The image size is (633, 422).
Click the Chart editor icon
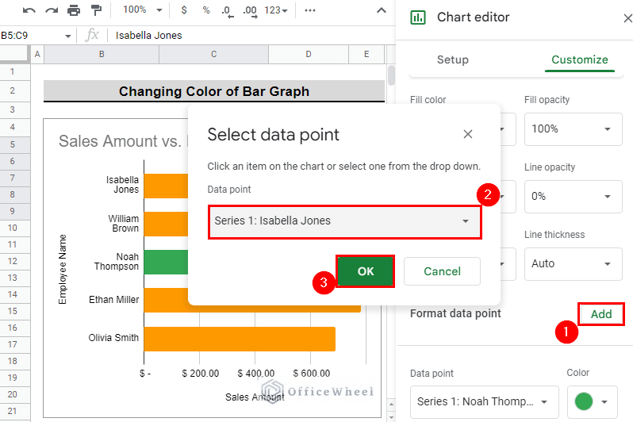[418, 17]
